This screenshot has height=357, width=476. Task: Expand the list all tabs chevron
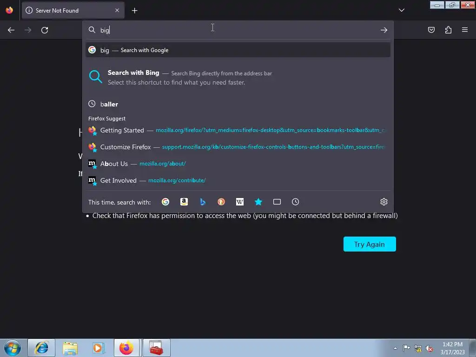(401, 10)
